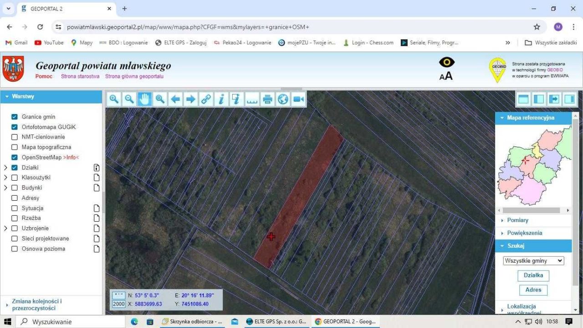
Task: Open Strona główna geoportalu link
Action: pyautogui.click(x=134, y=76)
